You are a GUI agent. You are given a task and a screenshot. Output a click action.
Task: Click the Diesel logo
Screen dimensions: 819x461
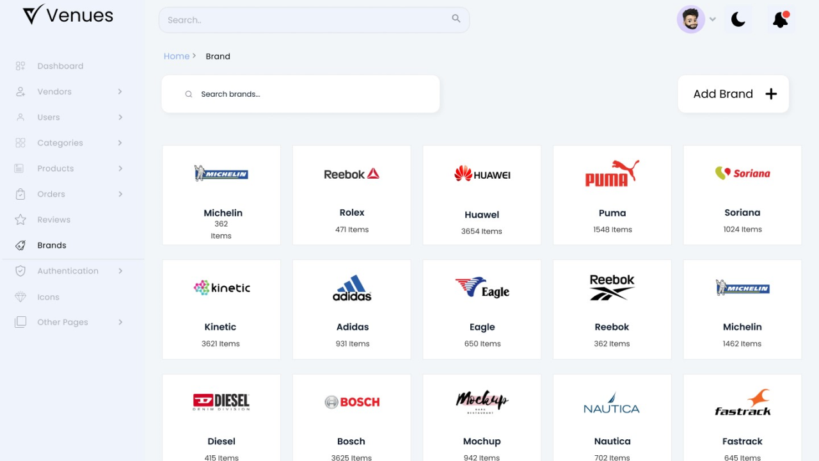221,401
